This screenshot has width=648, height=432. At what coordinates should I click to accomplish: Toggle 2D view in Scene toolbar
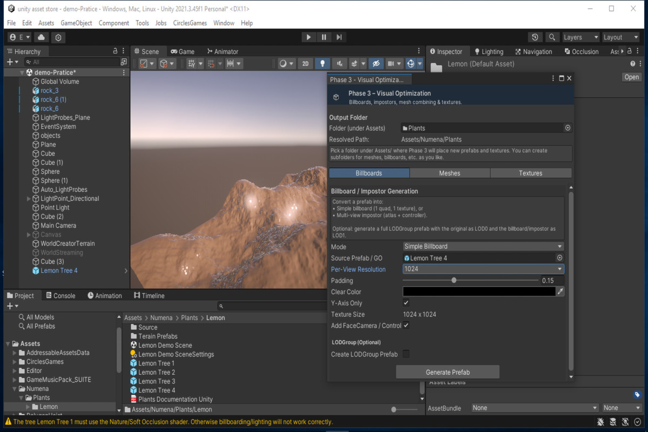coord(305,64)
